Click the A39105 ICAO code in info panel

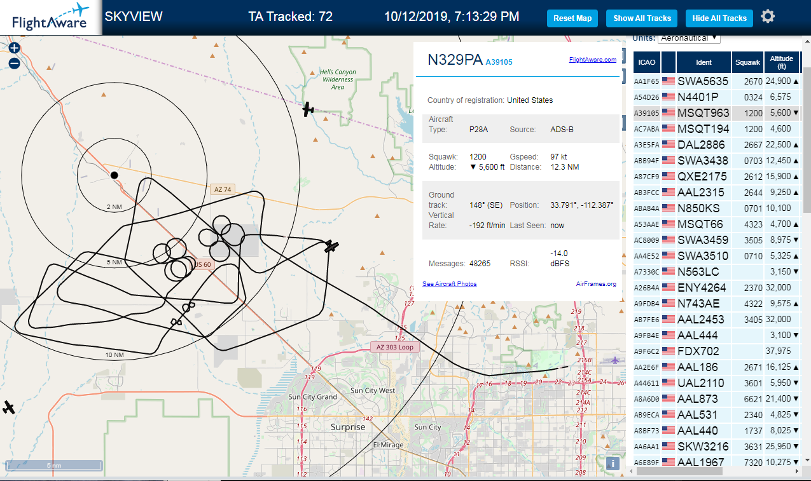pos(499,62)
